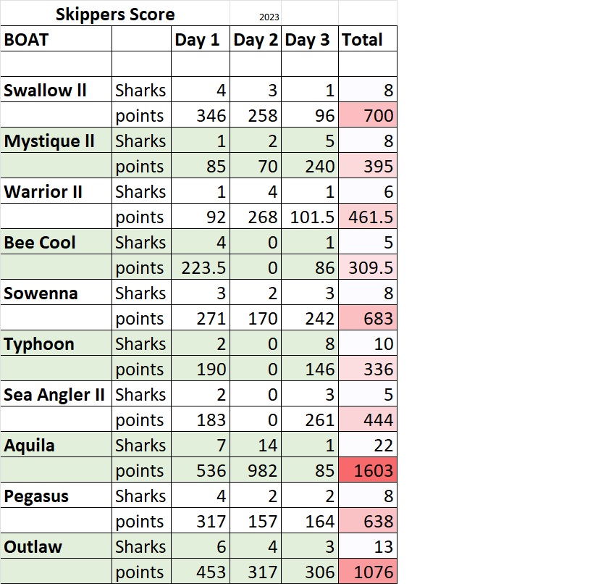Select the Mystique II boat name cell
Image resolution: width=593 pixels, height=584 pixels.
(x=56, y=141)
